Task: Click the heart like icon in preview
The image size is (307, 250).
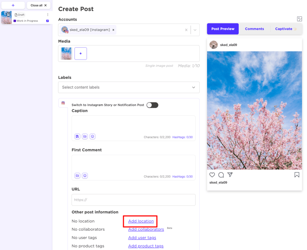Action: point(212,175)
